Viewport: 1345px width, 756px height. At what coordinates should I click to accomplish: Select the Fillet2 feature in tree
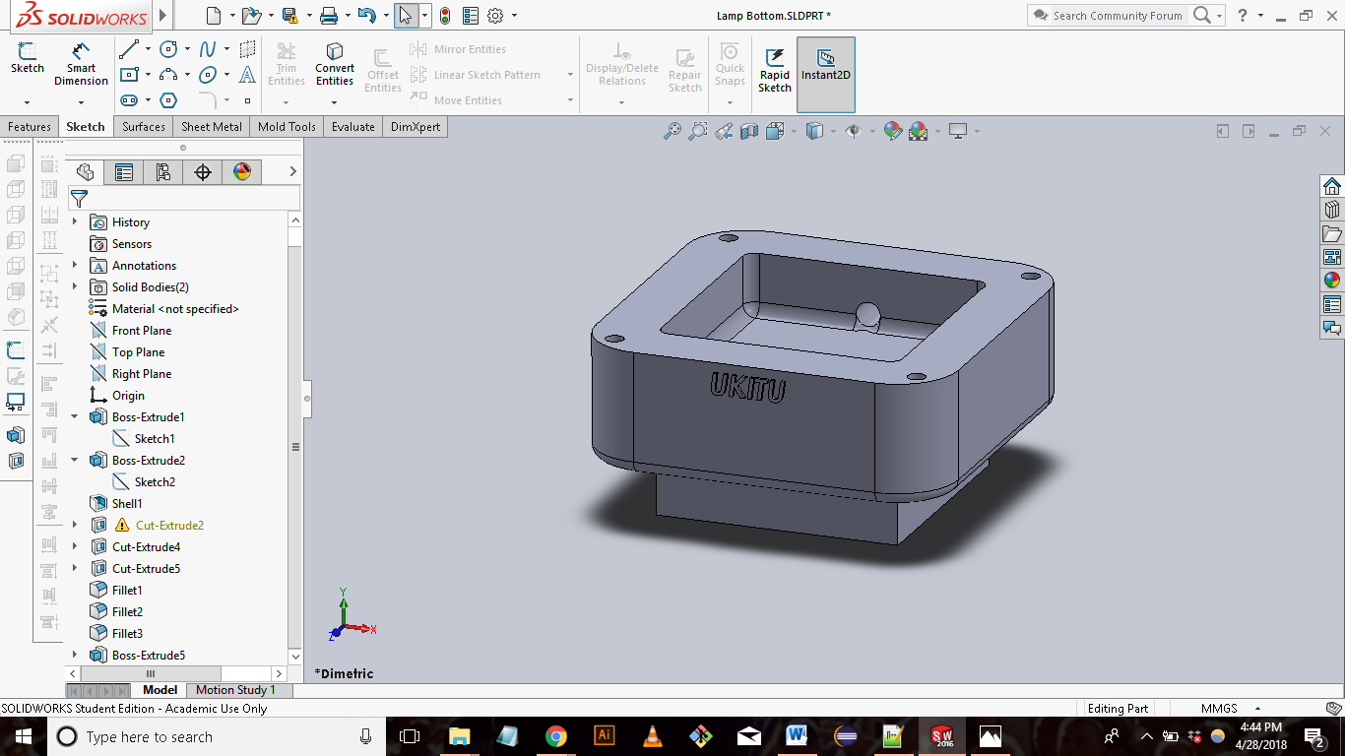(x=127, y=612)
